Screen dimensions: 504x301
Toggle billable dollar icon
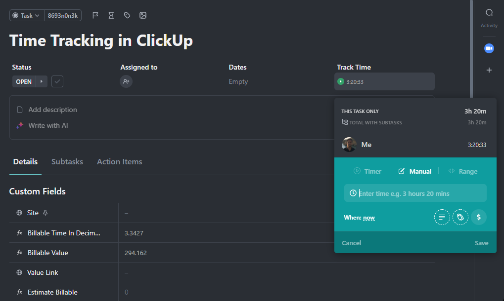tap(479, 217)
